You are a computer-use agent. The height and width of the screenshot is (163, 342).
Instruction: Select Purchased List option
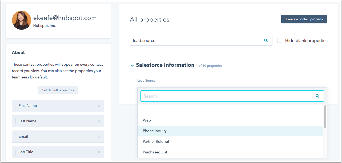click(230, 152)
